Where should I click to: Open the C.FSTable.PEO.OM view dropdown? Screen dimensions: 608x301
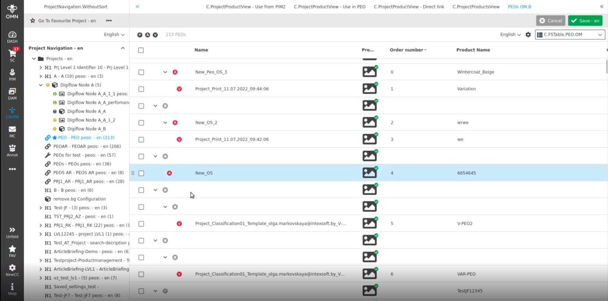click(570, 35)
